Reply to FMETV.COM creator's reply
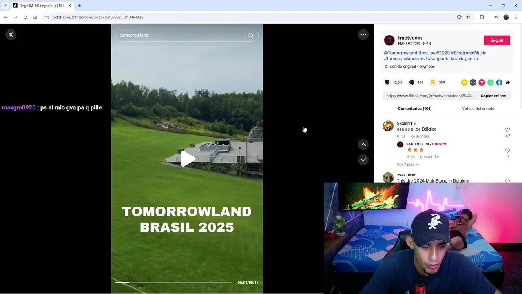The image size is (522, 294). pos(429,157)
